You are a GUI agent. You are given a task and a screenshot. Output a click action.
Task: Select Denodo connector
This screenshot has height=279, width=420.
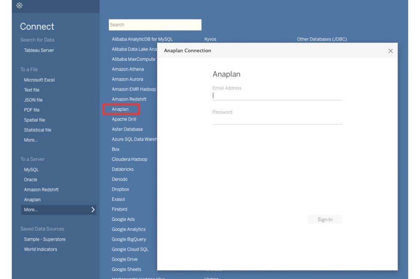119,179
